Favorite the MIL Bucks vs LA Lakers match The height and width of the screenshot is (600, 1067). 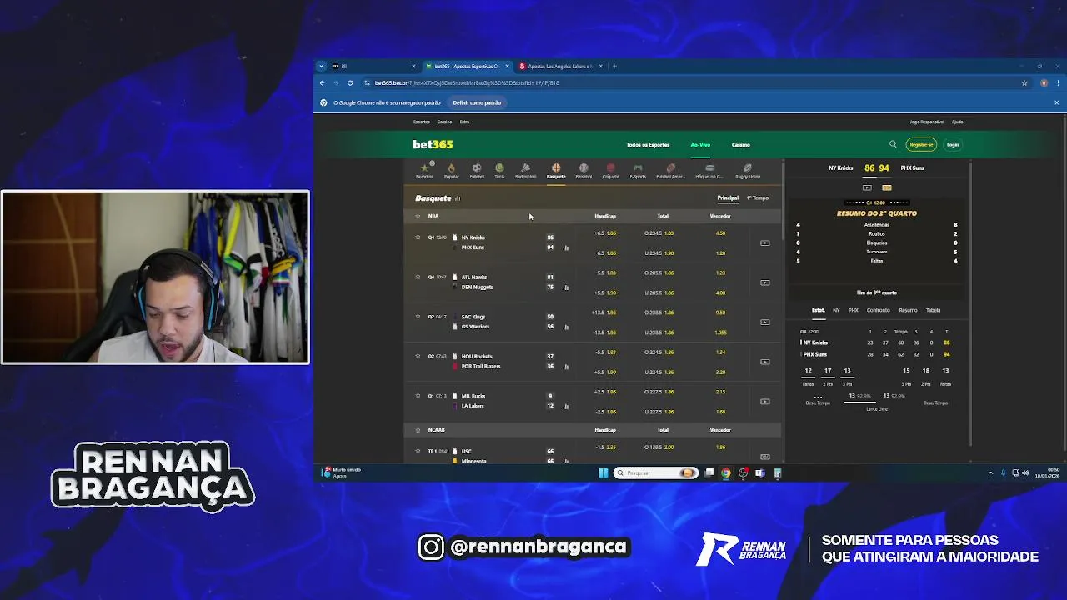point(418,396)
